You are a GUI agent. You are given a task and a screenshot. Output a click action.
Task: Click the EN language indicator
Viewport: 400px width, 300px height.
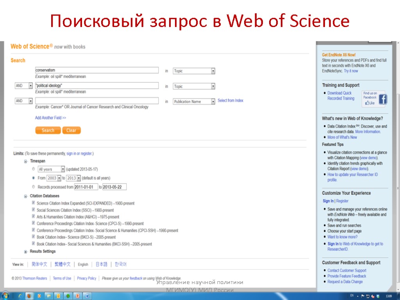tap(352, 295)
